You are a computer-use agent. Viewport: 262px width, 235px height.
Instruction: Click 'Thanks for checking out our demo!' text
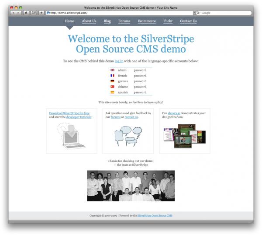point(131,161)
